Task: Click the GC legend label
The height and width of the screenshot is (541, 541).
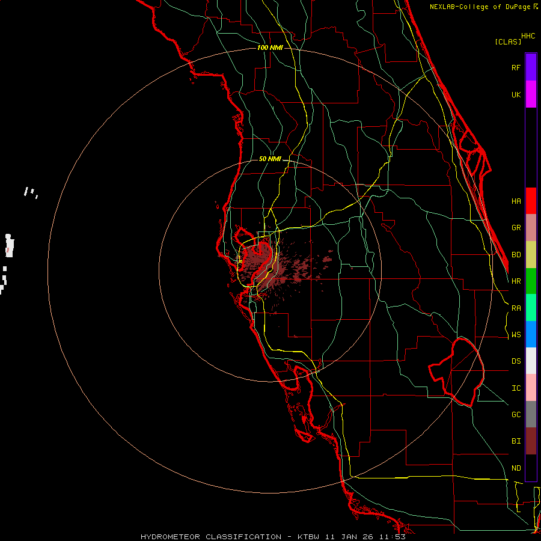Action: pos(516,415)
